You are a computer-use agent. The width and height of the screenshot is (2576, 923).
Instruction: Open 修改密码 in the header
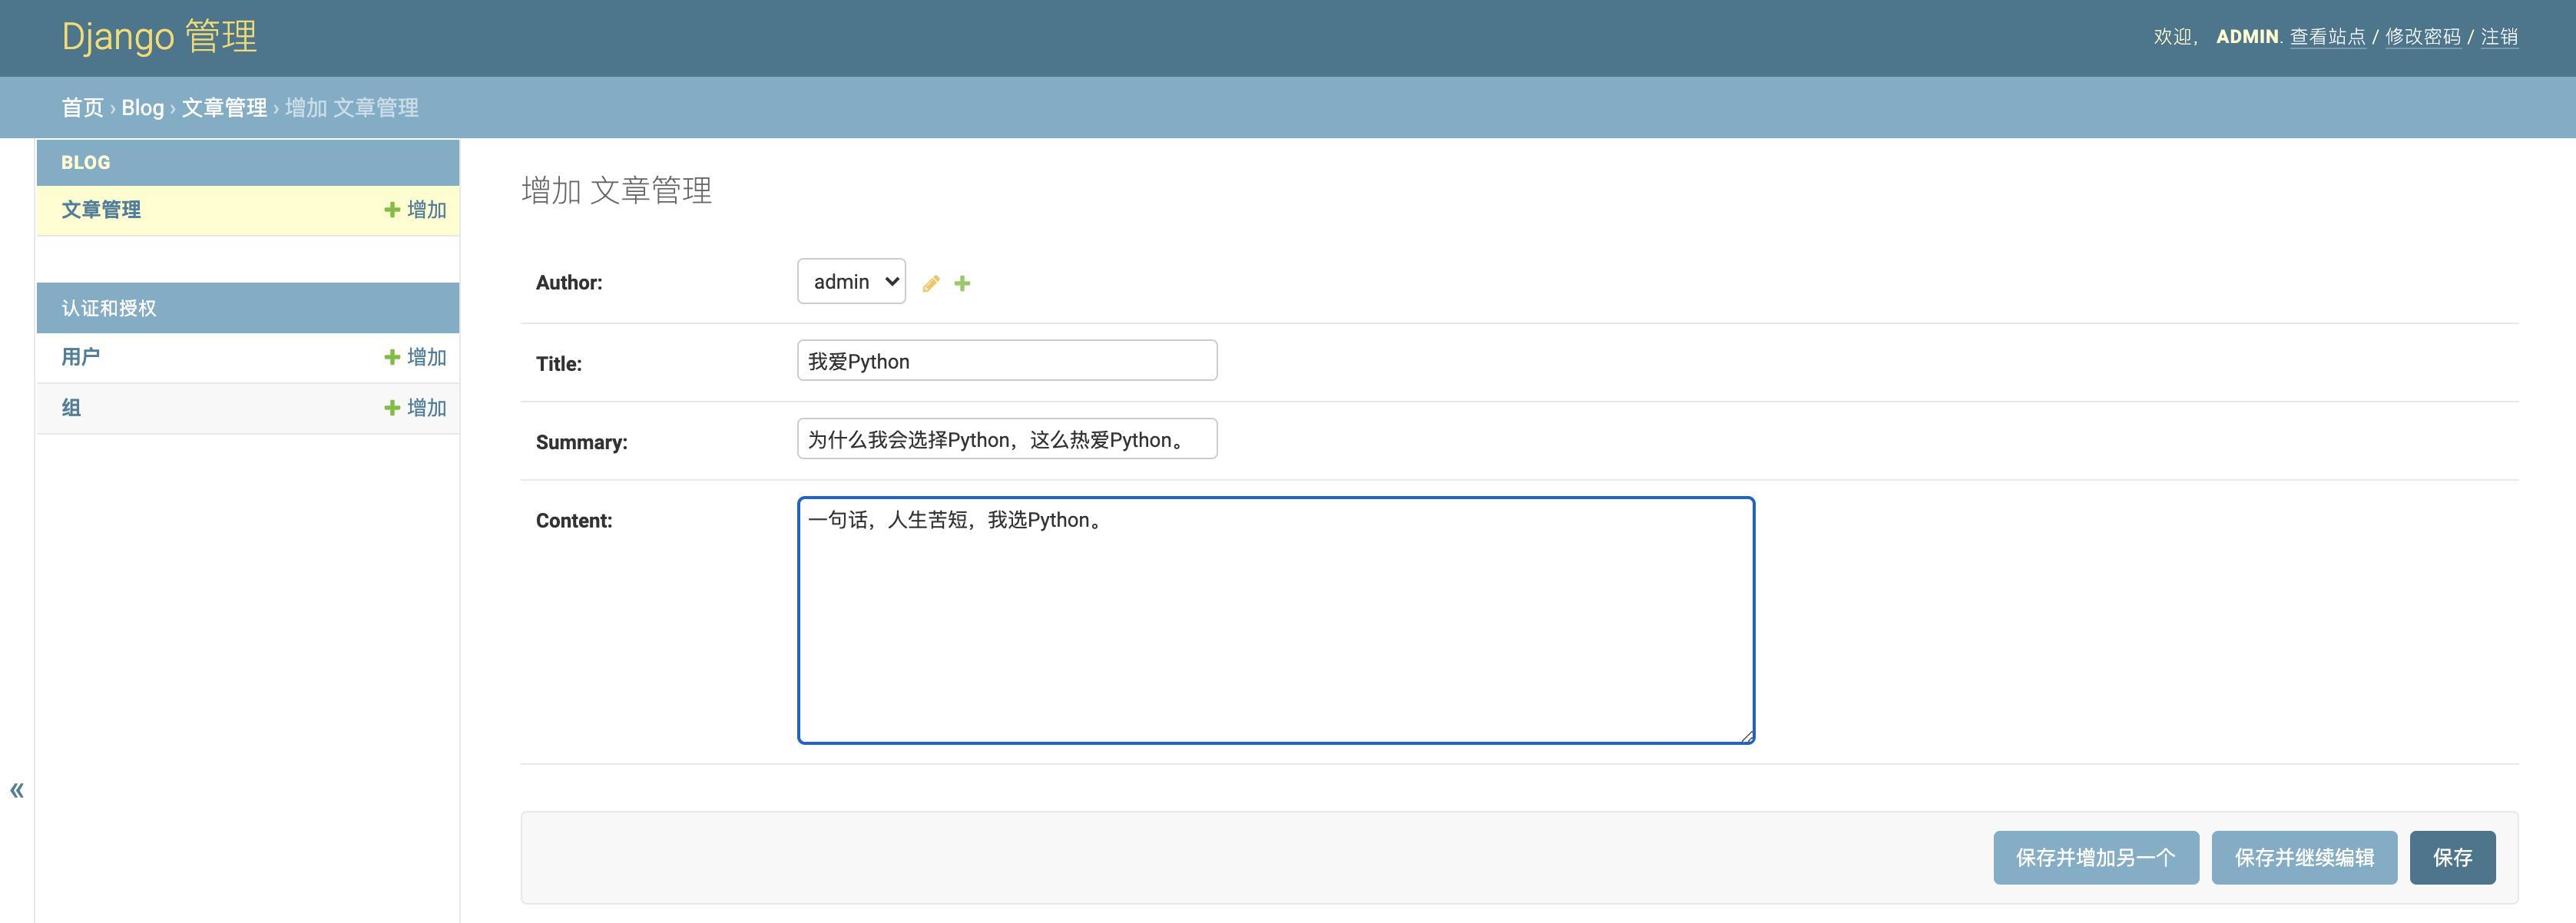point(2423,37)
